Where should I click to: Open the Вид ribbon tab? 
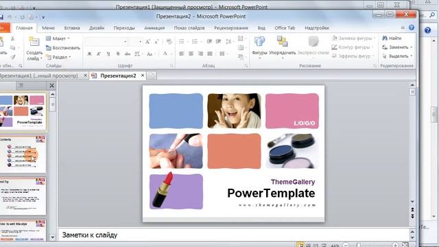click(x=261, y=28)
